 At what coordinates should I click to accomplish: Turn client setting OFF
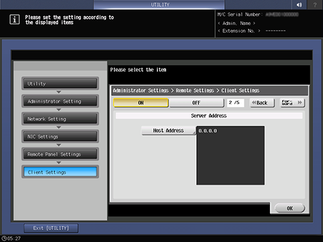click(196, 103)
